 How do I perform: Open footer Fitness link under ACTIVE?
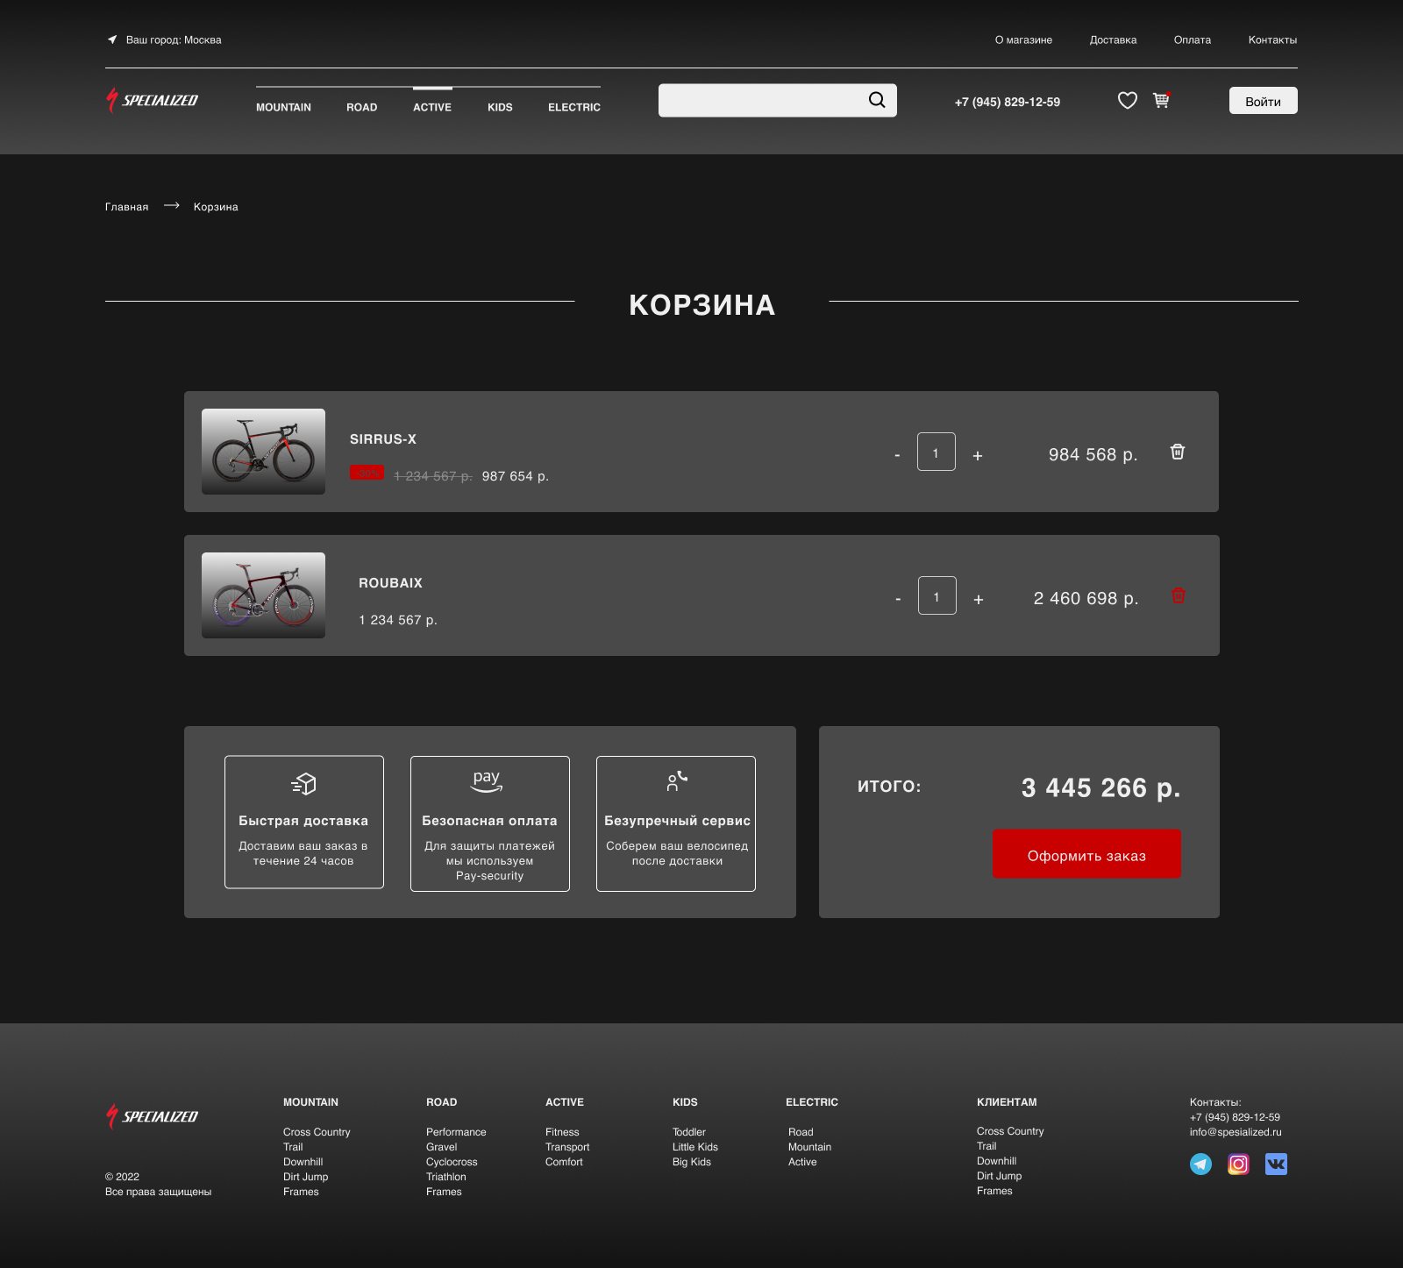point(562,1132)
